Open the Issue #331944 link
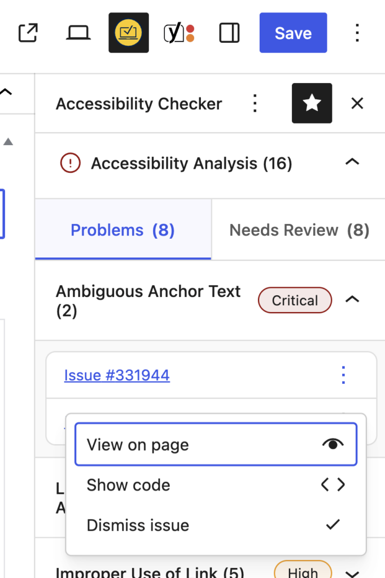 [x=116, y=375]
